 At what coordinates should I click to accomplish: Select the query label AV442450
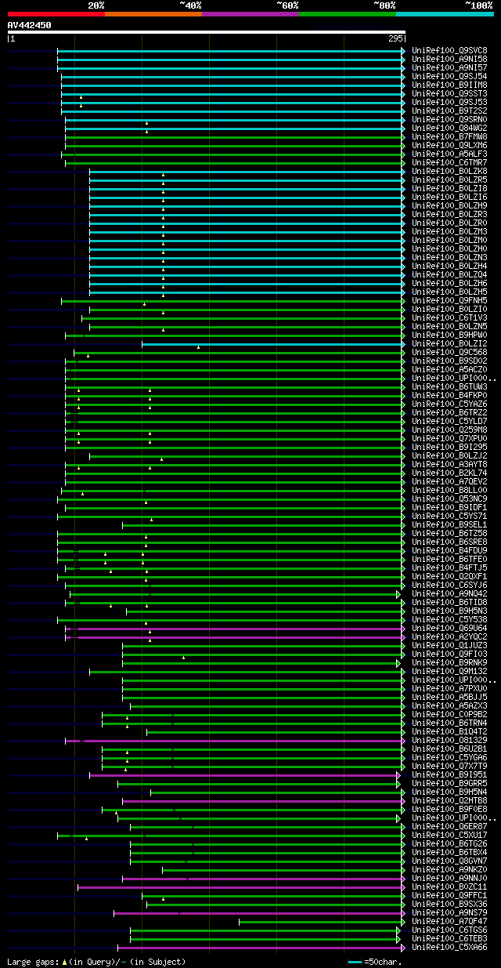[29, 25]
